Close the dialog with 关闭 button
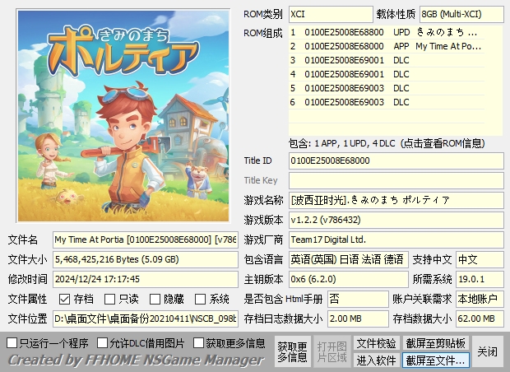 tap(488, 351)
